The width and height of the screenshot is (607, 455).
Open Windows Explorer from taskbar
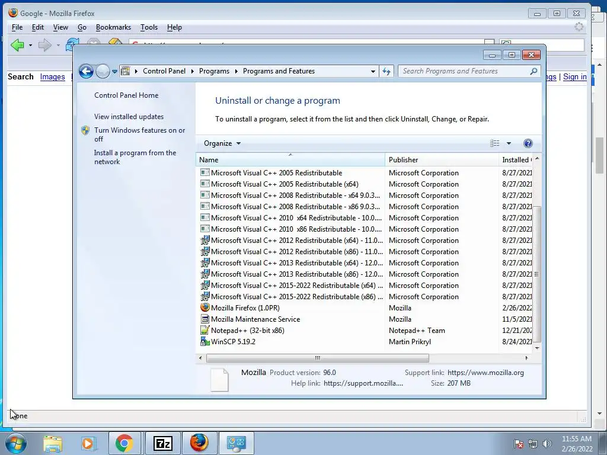point(53,443)
